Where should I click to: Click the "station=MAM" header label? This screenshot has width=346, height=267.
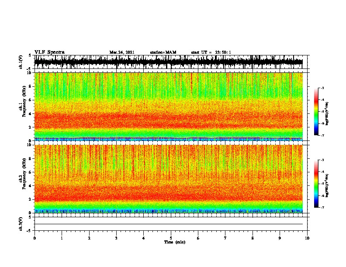point(163,52)
